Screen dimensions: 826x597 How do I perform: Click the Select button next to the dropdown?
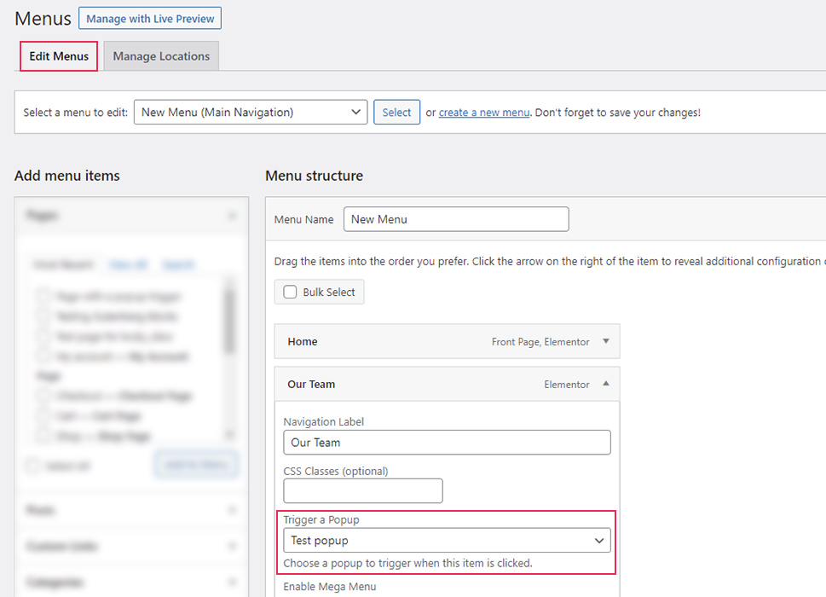tap(396, 112)
